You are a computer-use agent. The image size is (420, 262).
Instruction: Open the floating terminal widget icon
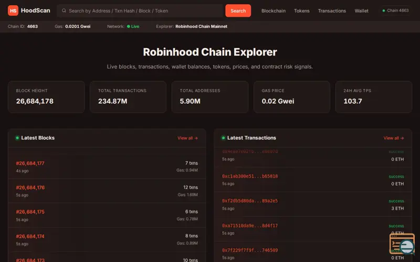[x=402, y=244]
